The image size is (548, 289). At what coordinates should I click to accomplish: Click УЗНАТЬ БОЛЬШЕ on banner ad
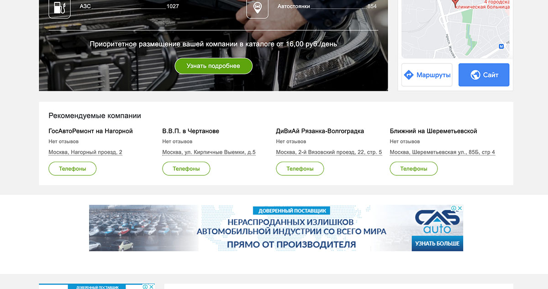pyautogui.click(x=437, y=244)
